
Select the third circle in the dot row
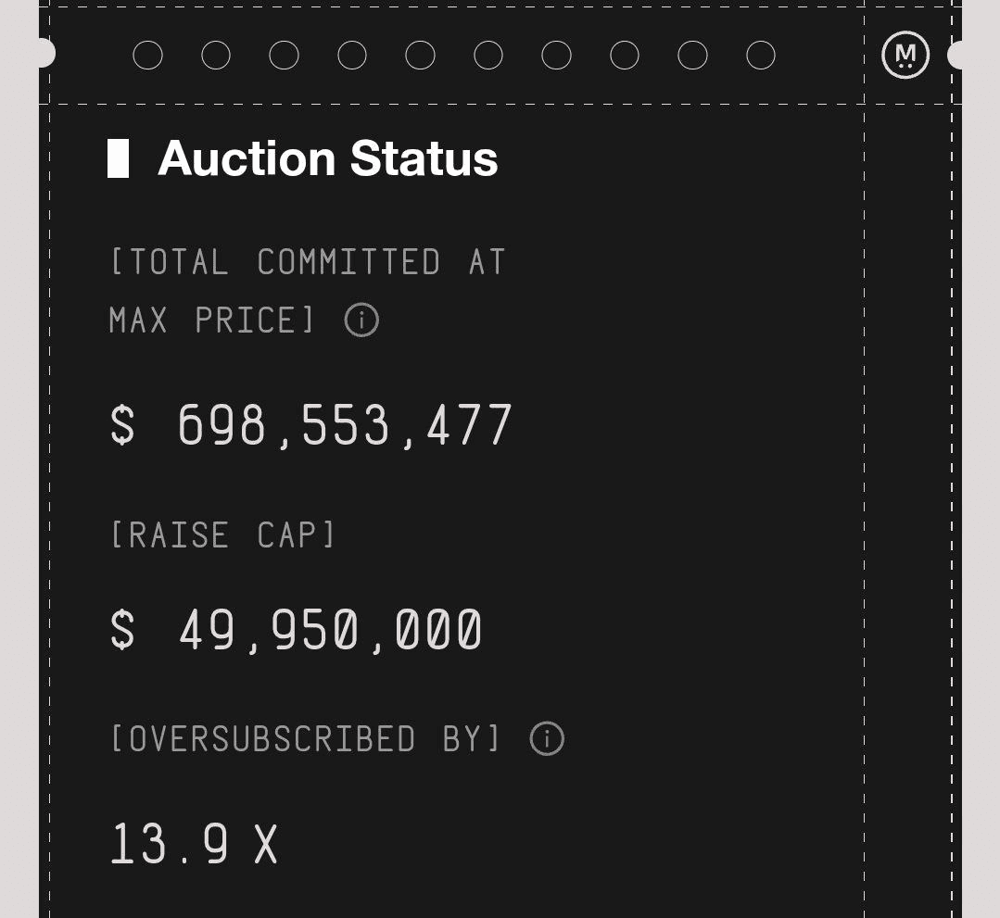coord(285,56)
